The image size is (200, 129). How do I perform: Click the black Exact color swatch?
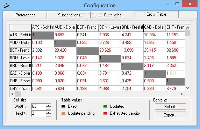63,106
